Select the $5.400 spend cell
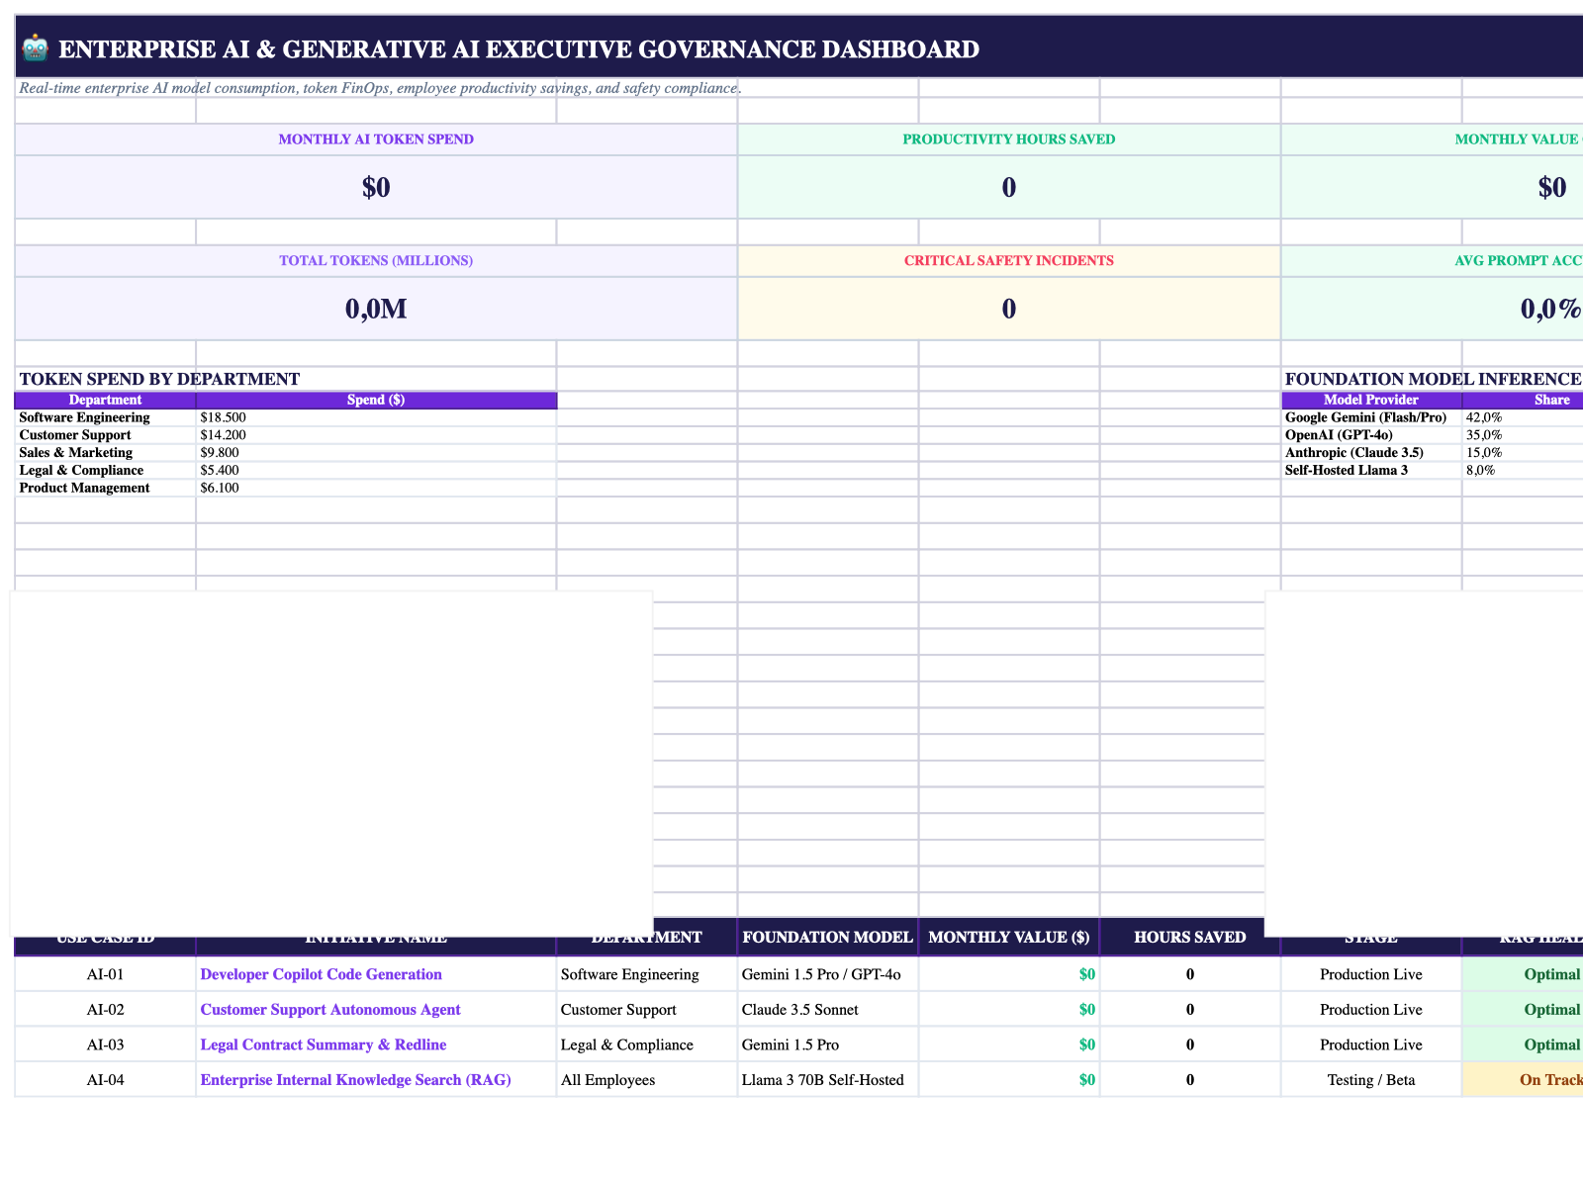This screenshot has height=1180, width=1583. pyautogui.click(x=376, y=471)
